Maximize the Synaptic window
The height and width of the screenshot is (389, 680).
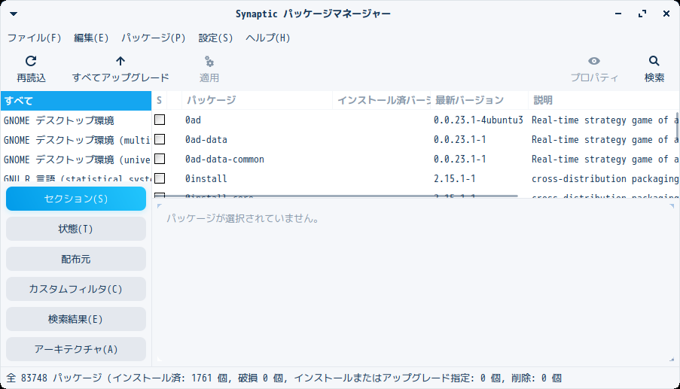pyautogui.click(x=642, y=14)
